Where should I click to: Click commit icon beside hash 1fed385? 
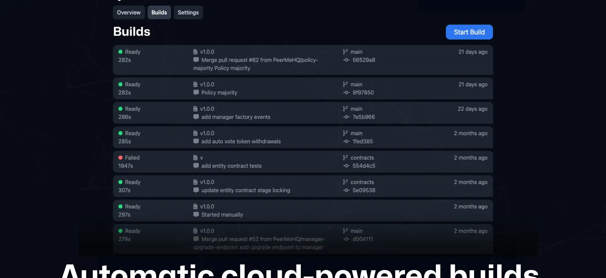pyautogui.click(x=346, y=142)
